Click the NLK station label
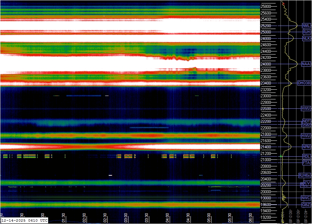 point(306,38)
